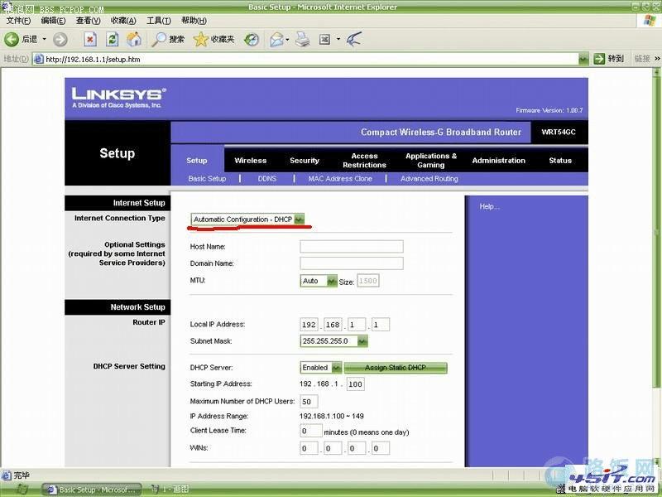Click the Home page icon
Screen dimensions: 662x497
(x=134, y=39)
